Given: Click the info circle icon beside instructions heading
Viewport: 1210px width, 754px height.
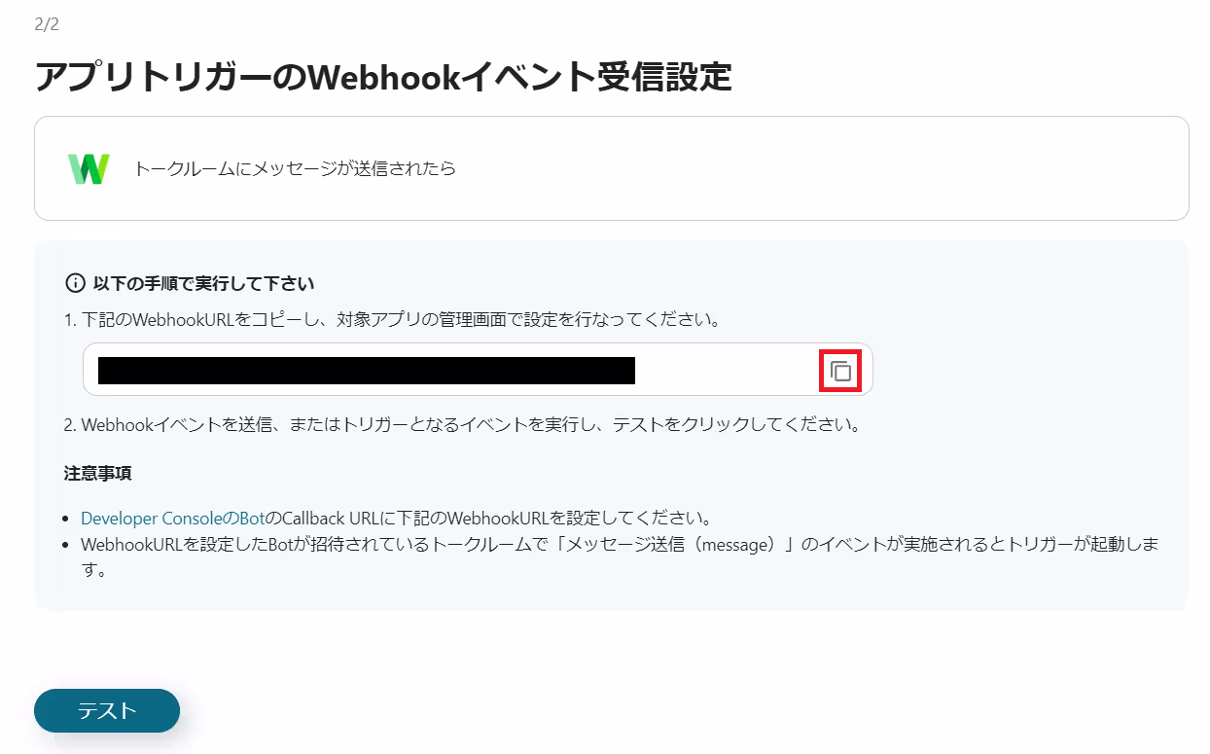Looking at the screenshot, I should point(75,284).
